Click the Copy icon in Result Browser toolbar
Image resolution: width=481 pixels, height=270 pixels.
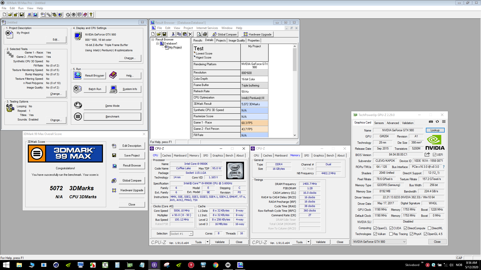click(179, 34)
